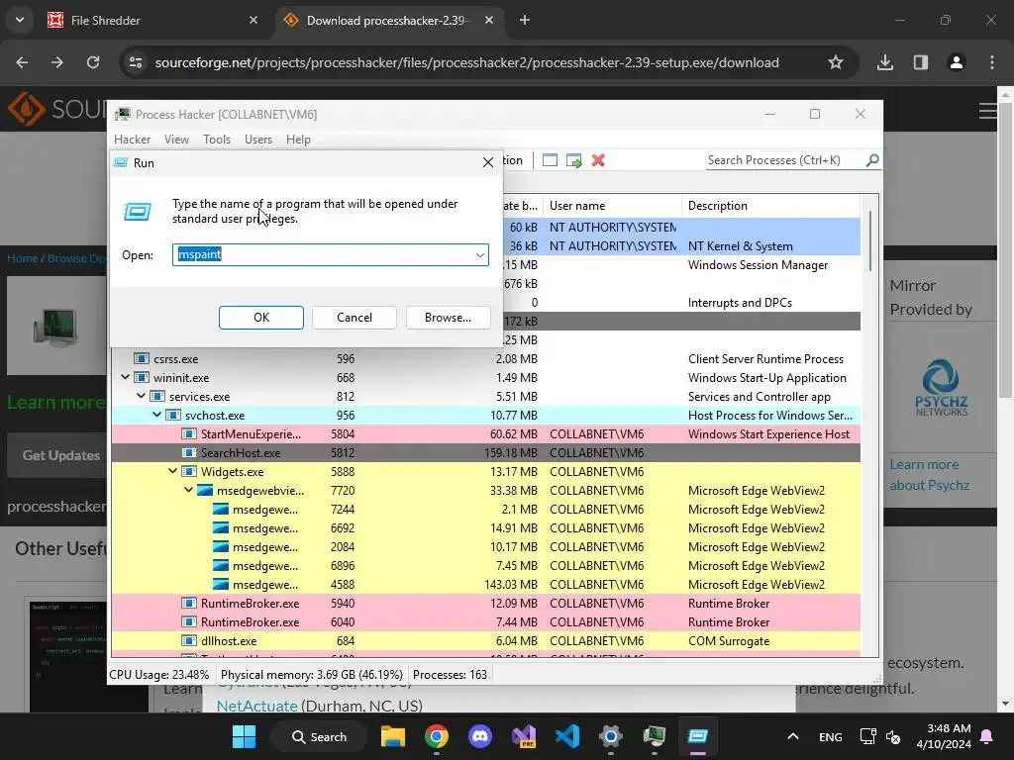
Task: Open the Hacker menu
Action: point(132,140)
